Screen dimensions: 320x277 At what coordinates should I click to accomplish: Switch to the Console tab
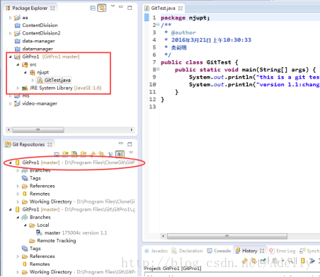[x=219, y=251]
